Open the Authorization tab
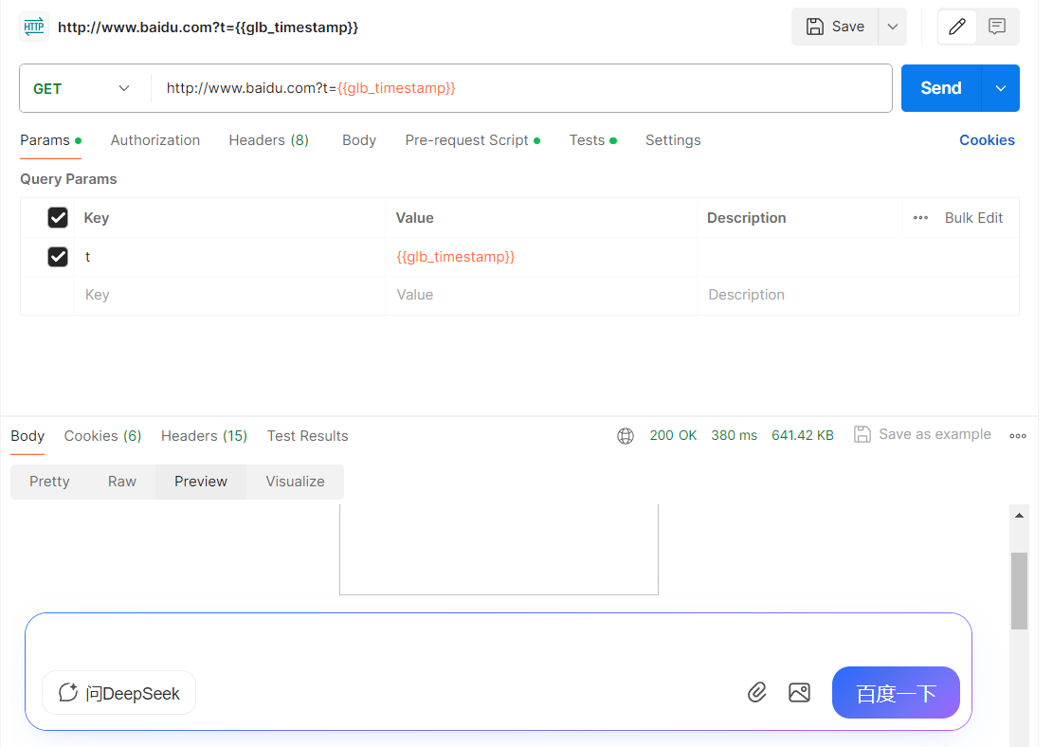The image size is (1053, 747). (155, 140)
